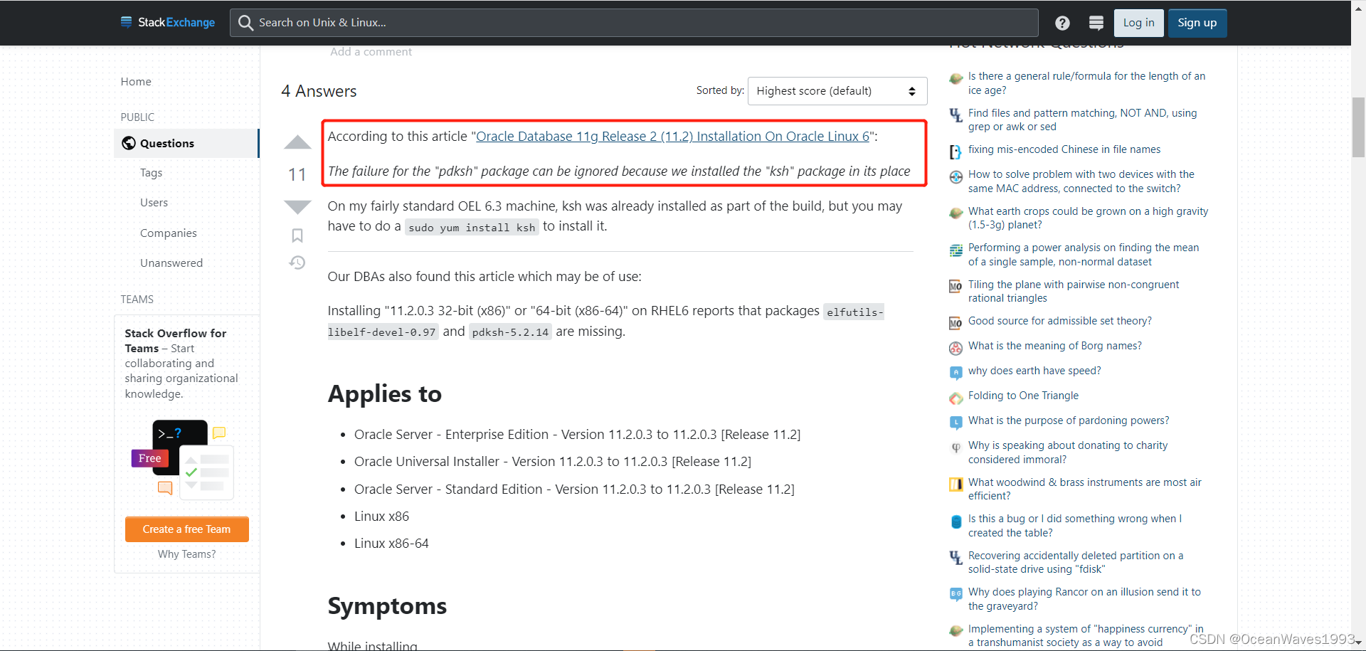The image size is (1366, 651).
Task: Open 'What is the purpose of pardoning powers?'
Action: (1068, 420)
